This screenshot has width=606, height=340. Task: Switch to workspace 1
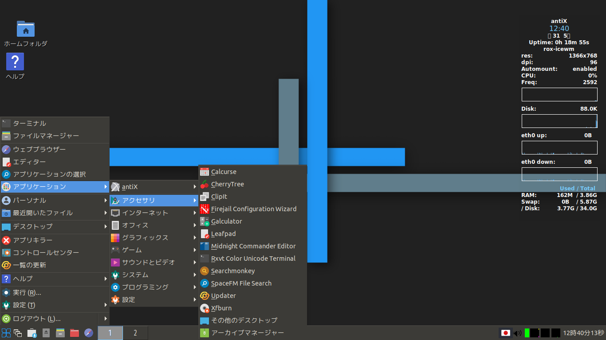[110, 333]
